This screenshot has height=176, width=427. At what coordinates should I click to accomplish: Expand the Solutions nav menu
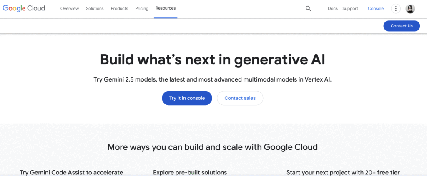coord(95,9)
